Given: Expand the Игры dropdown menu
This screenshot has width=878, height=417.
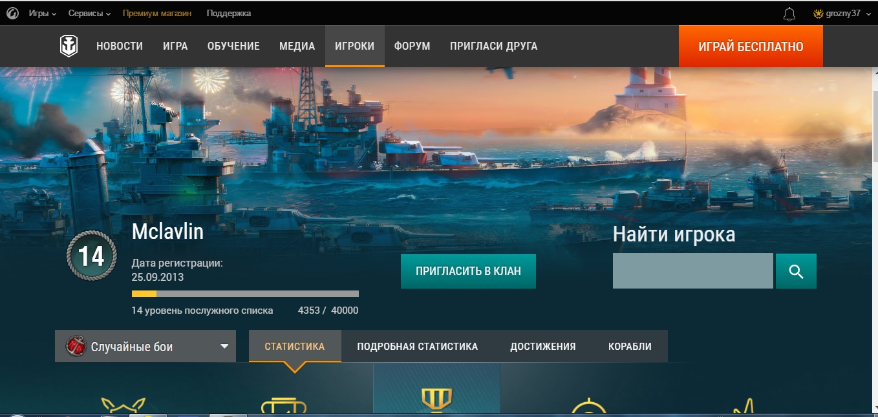Looking at the screenshot, I should (x=43, y=13).
